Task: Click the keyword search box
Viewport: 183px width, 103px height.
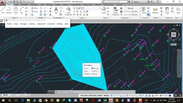Action: point(115,2)
